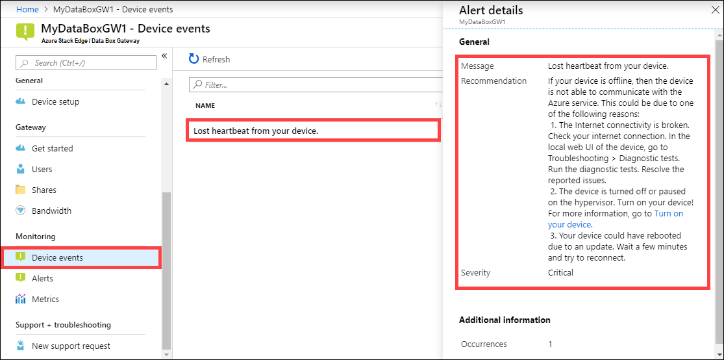724x360 pixels.
Task: Open New support request
Action: [71, 346]
